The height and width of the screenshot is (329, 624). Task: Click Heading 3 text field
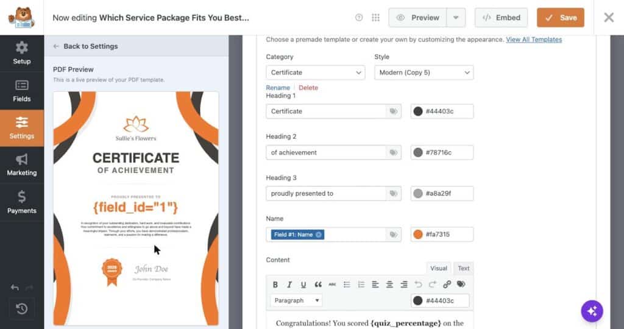click(x=327, y=193)
